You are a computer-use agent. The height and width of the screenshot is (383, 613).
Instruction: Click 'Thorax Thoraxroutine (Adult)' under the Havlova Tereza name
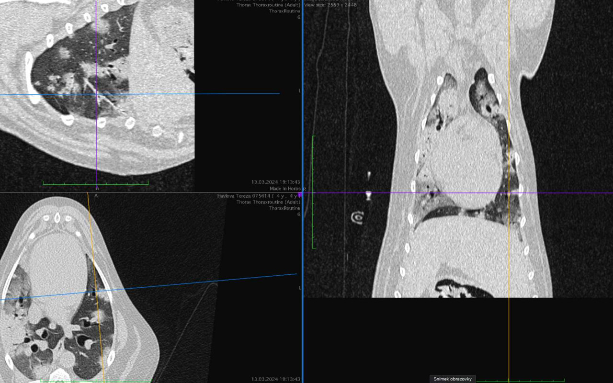[268, 202]
